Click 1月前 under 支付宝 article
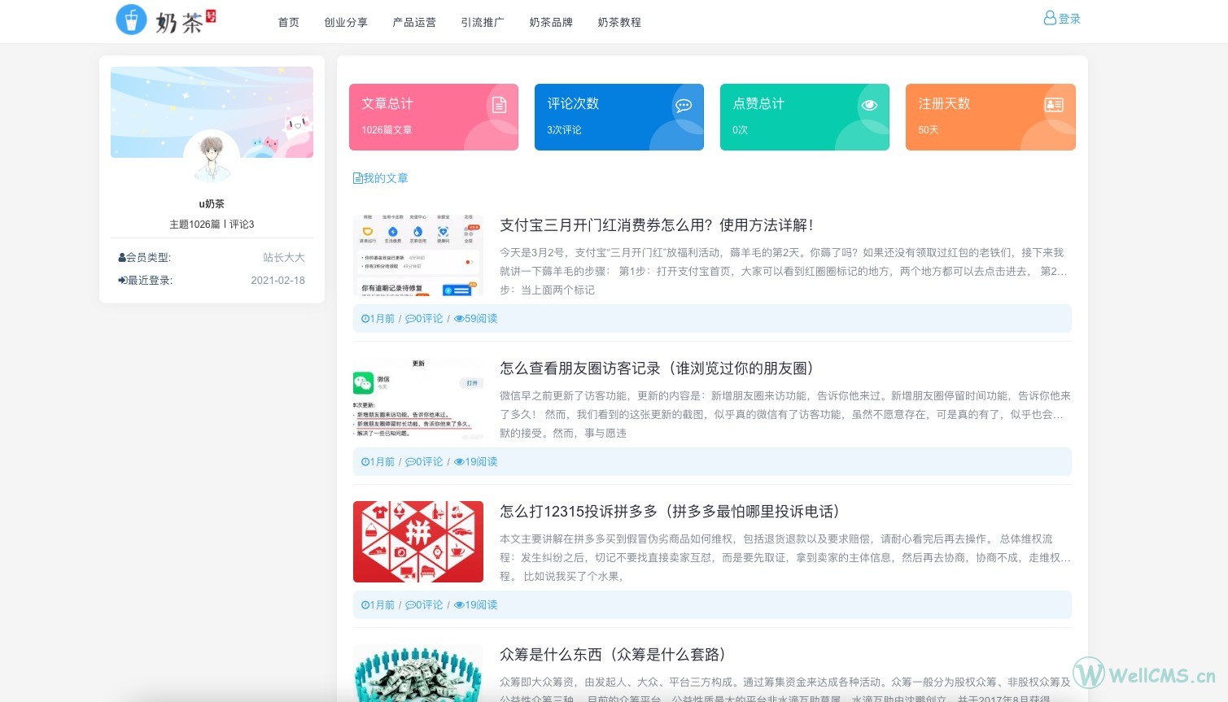 click(x=382, y=319)
